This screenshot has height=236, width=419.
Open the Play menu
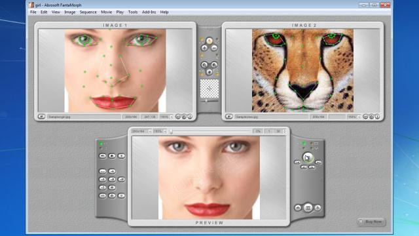[x=120, y=12]
